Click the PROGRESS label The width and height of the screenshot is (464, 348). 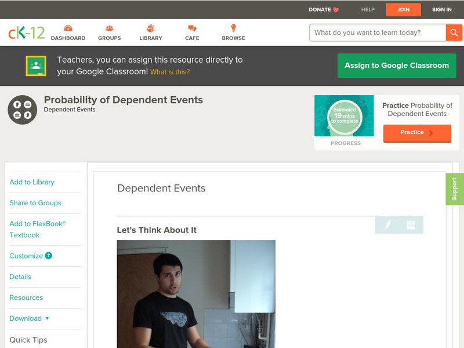[346, 143]
